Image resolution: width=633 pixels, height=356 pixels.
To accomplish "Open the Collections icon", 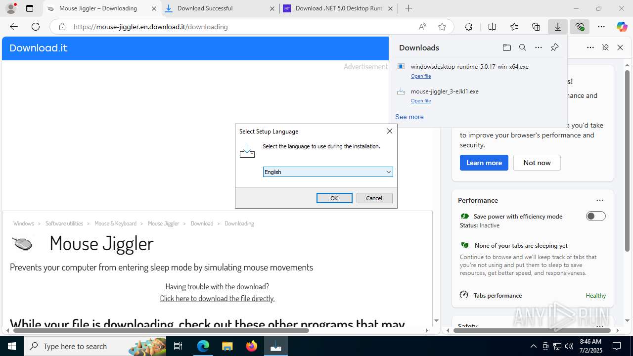I will coord(536,27).
